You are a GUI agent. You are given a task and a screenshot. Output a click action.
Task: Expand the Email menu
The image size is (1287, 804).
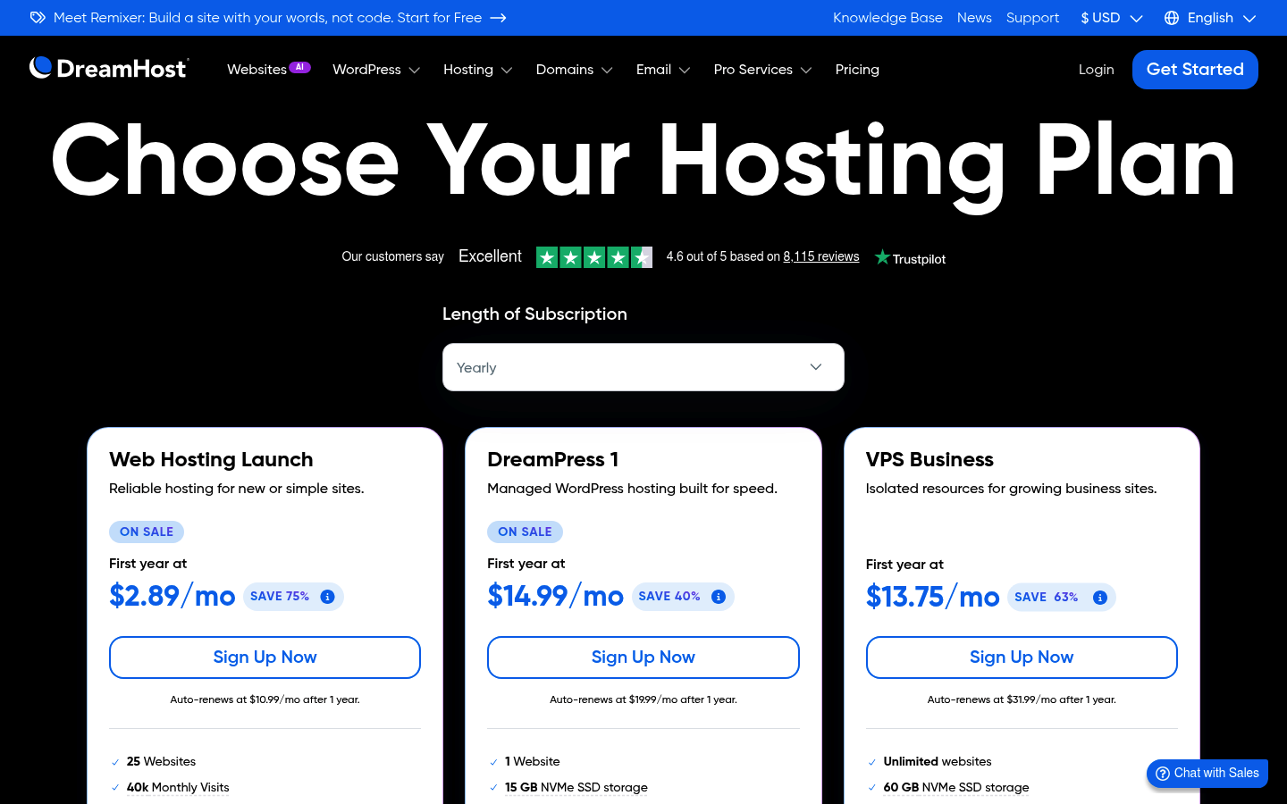coord(663,70)
